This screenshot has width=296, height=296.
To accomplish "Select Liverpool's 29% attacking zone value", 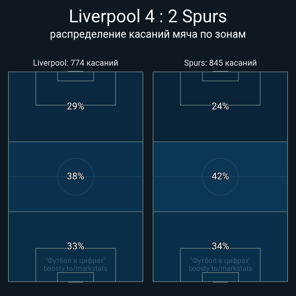I will point(76,106).
